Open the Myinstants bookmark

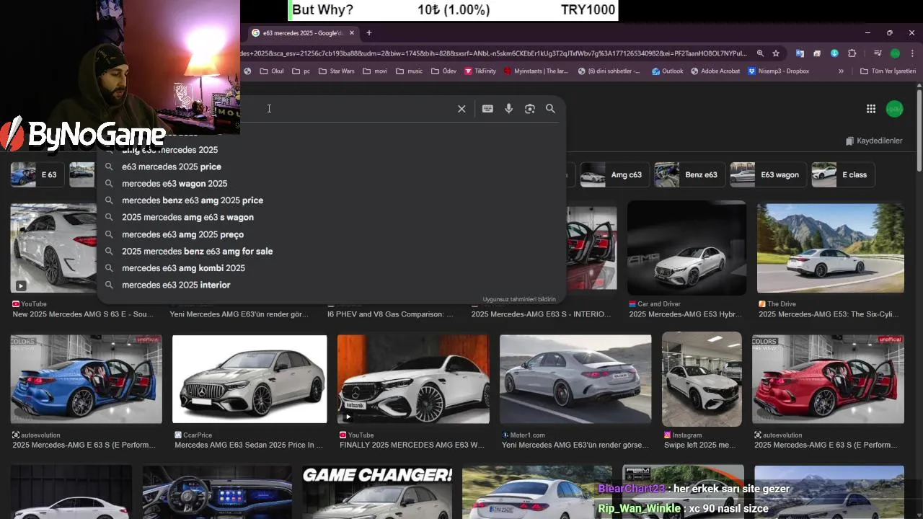(x=536, y=71)
